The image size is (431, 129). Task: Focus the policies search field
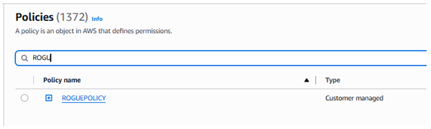[x=220, y=58]
